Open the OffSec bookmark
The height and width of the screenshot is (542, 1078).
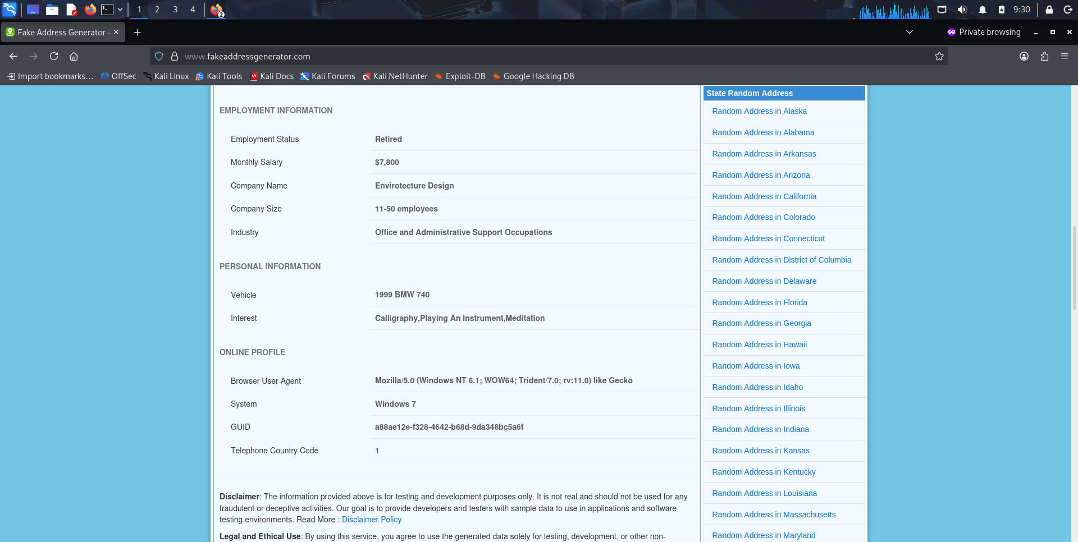point(118,76)
